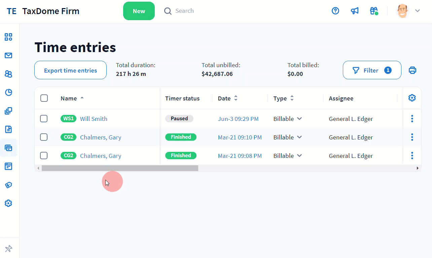Open the dashboard grid icon in sidebar

(8, 37)
